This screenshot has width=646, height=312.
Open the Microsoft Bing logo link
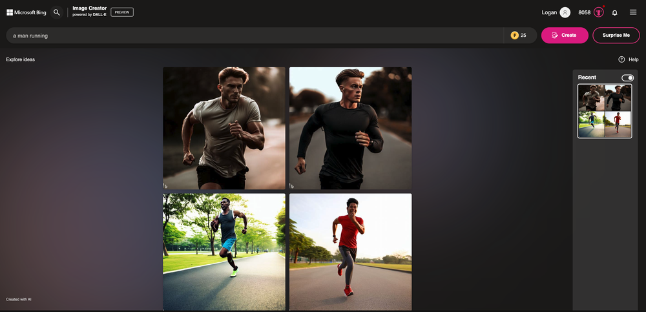(26, 12)
